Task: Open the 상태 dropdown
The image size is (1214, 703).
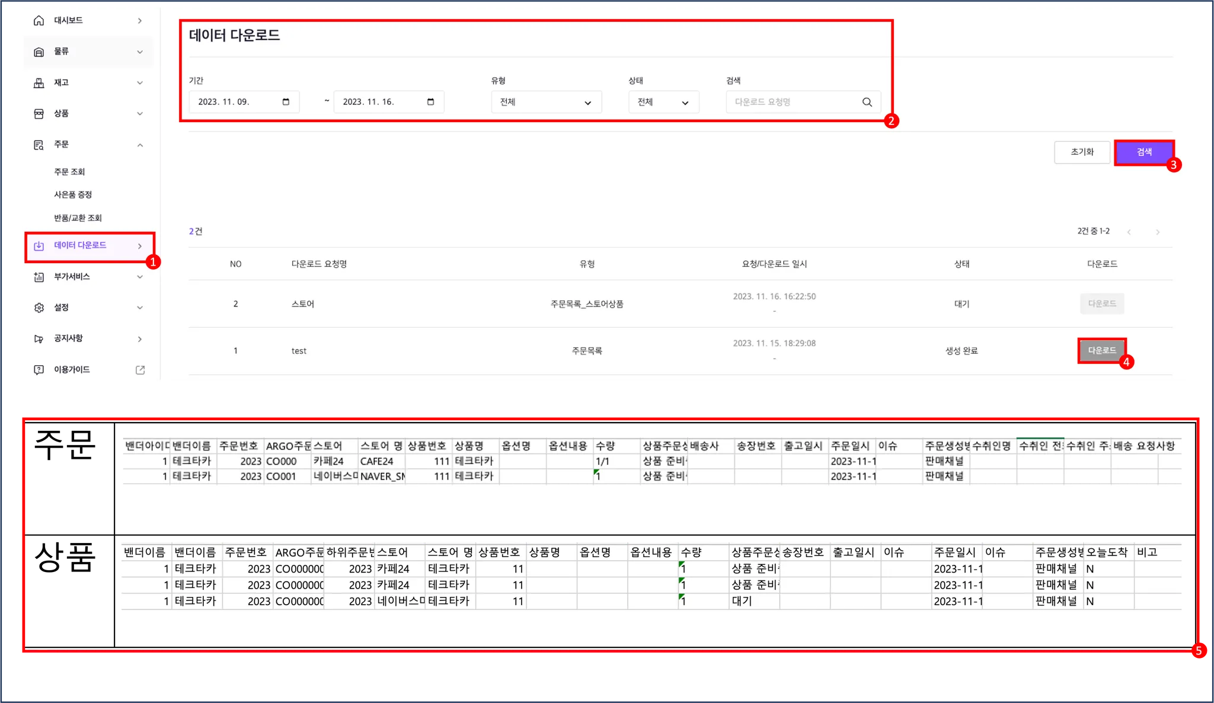Action: click(663, 102)
